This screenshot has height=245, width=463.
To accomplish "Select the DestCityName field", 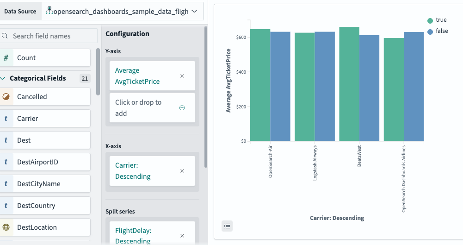I will click(x=45, y=184).
